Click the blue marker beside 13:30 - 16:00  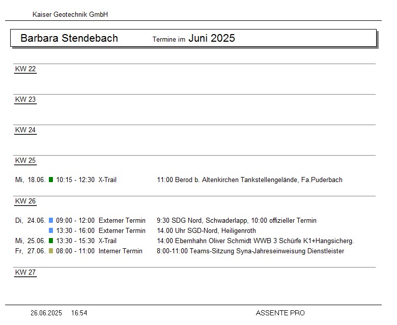(x=51, y=230)
